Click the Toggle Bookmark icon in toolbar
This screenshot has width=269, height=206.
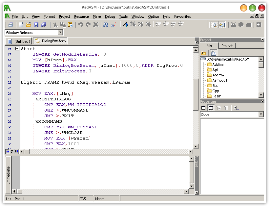point(125,25)
